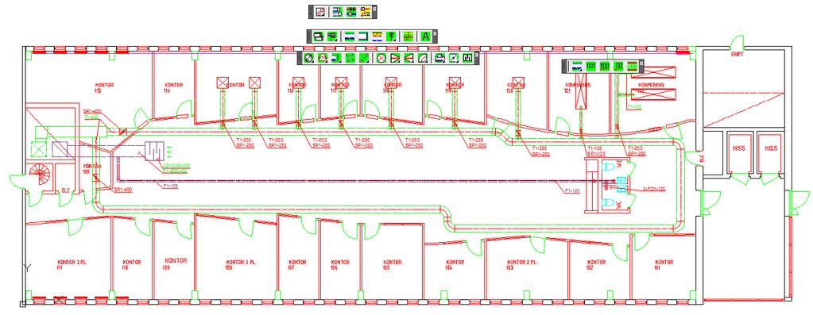Click the striped round duct icon
The height and width of the screenshot is (315, 813).
(x=309, y=58)
